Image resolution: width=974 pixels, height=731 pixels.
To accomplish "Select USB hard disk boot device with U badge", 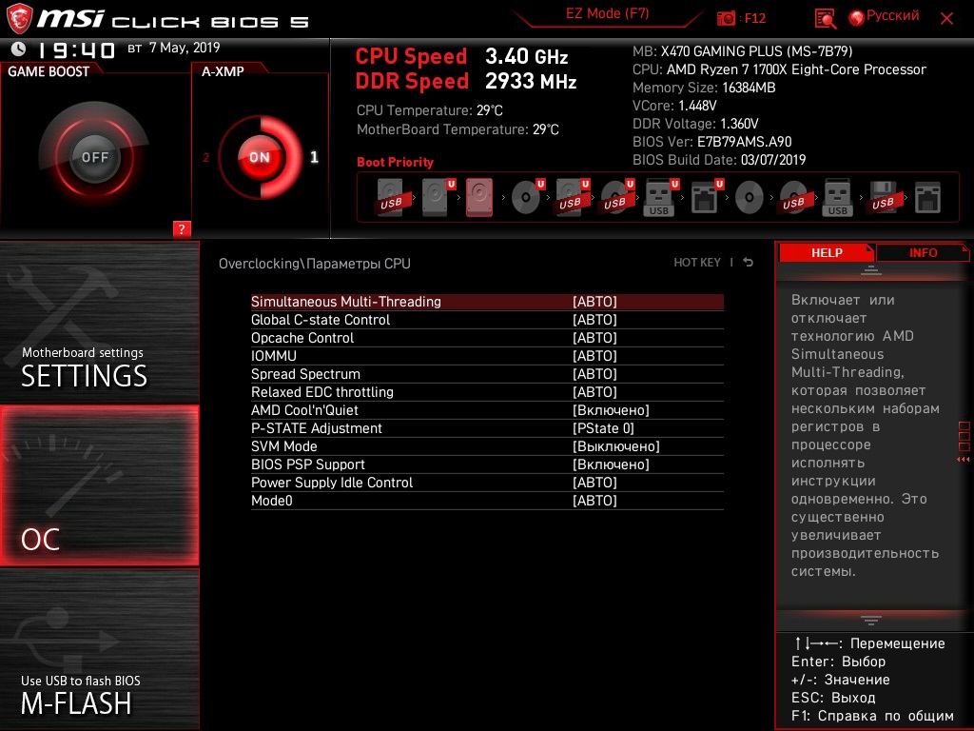I will pyautogui.click(x=572, y=197).
